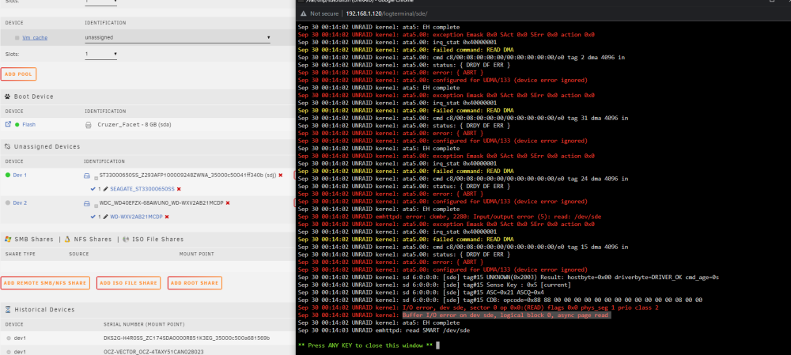
Task: Edit the SEAGATE_ST33000650SS mount name pencil icon
Action: pyautogui.click(x=105, y=189)
